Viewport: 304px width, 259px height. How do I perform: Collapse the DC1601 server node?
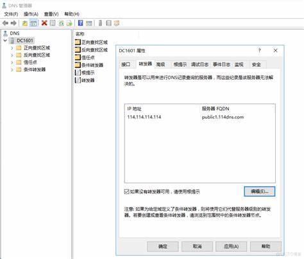point(5,40)
